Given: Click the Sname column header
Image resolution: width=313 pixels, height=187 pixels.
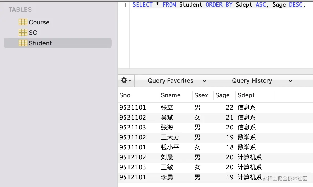Looking at the screenshot, I should 171,95.
